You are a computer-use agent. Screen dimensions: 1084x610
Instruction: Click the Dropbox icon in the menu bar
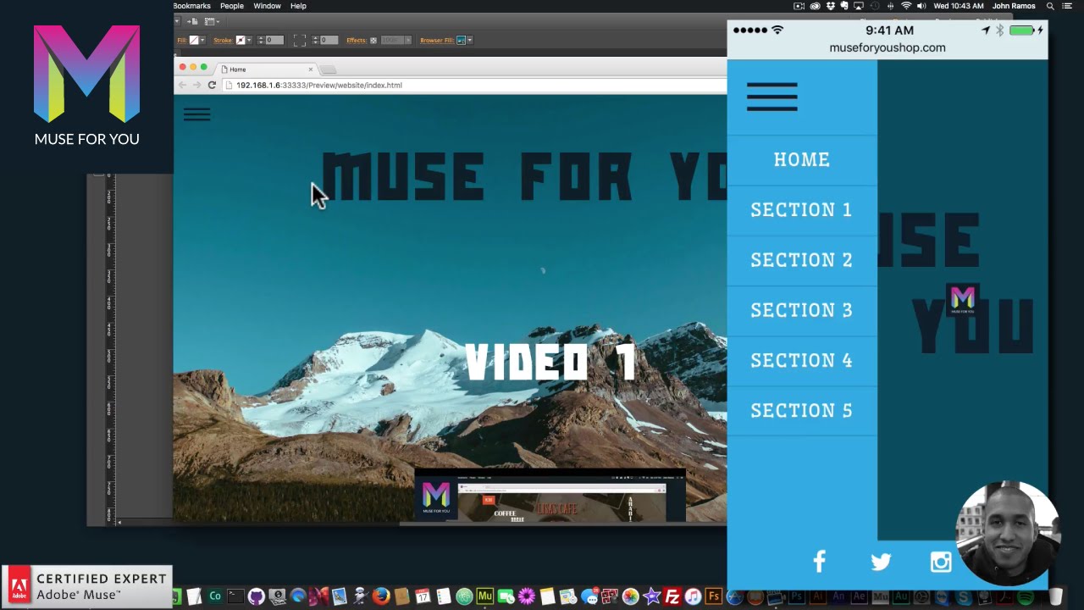[830, 6]
